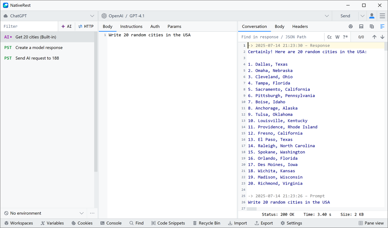
Task: Create a new AI request
Action: pos(67,26)
